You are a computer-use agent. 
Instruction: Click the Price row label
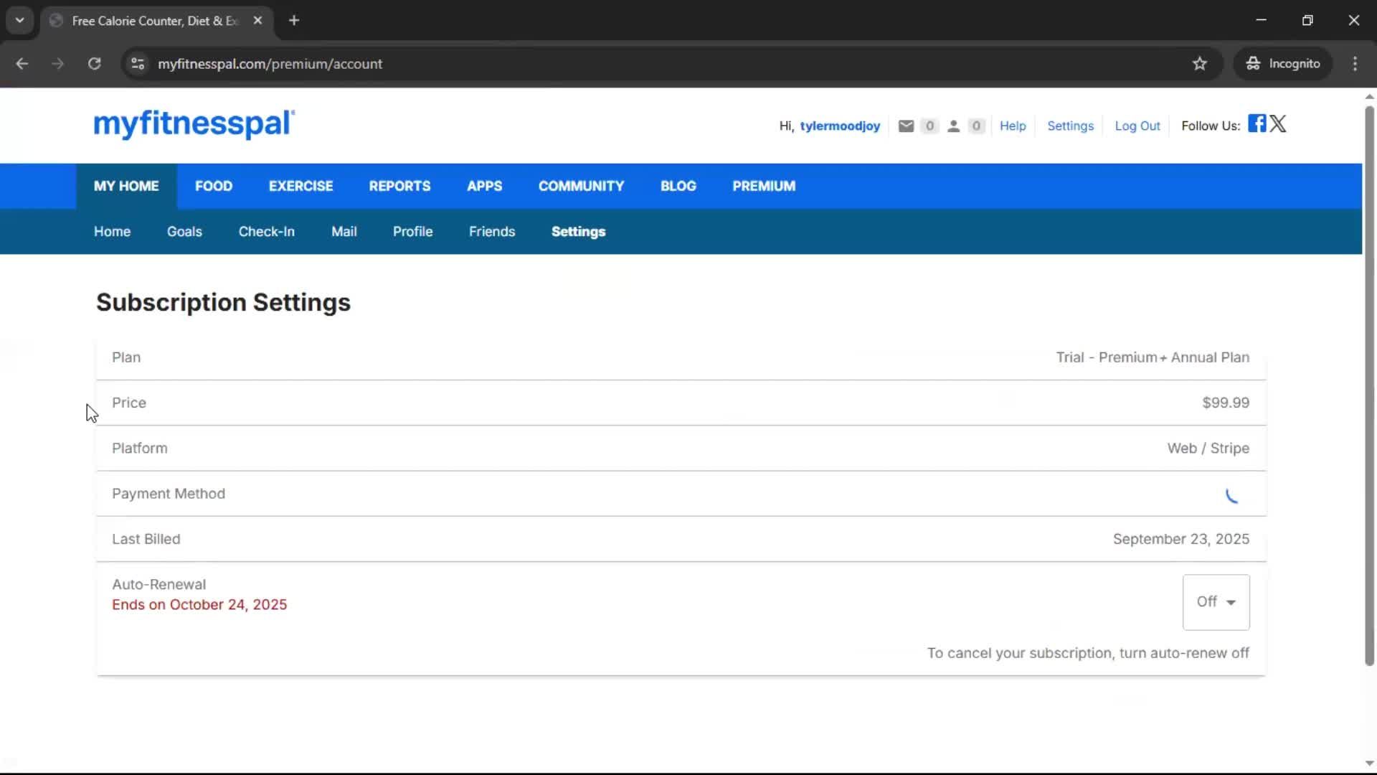(129, 403)
